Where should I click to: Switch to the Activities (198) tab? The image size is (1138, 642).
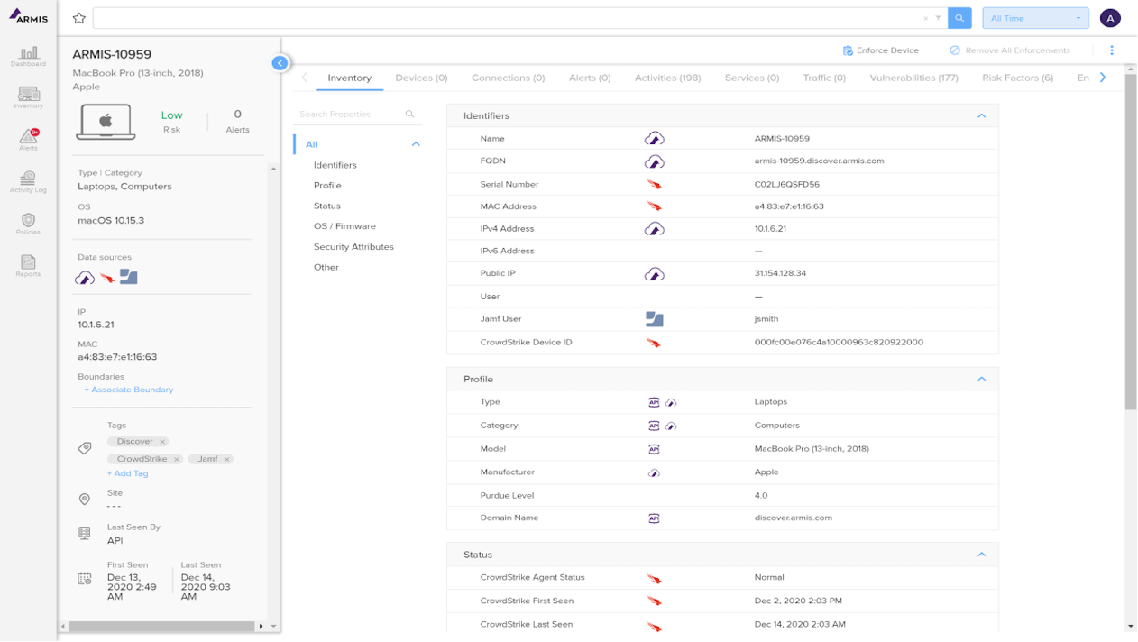pyautogui.click(x=667, y=78)
